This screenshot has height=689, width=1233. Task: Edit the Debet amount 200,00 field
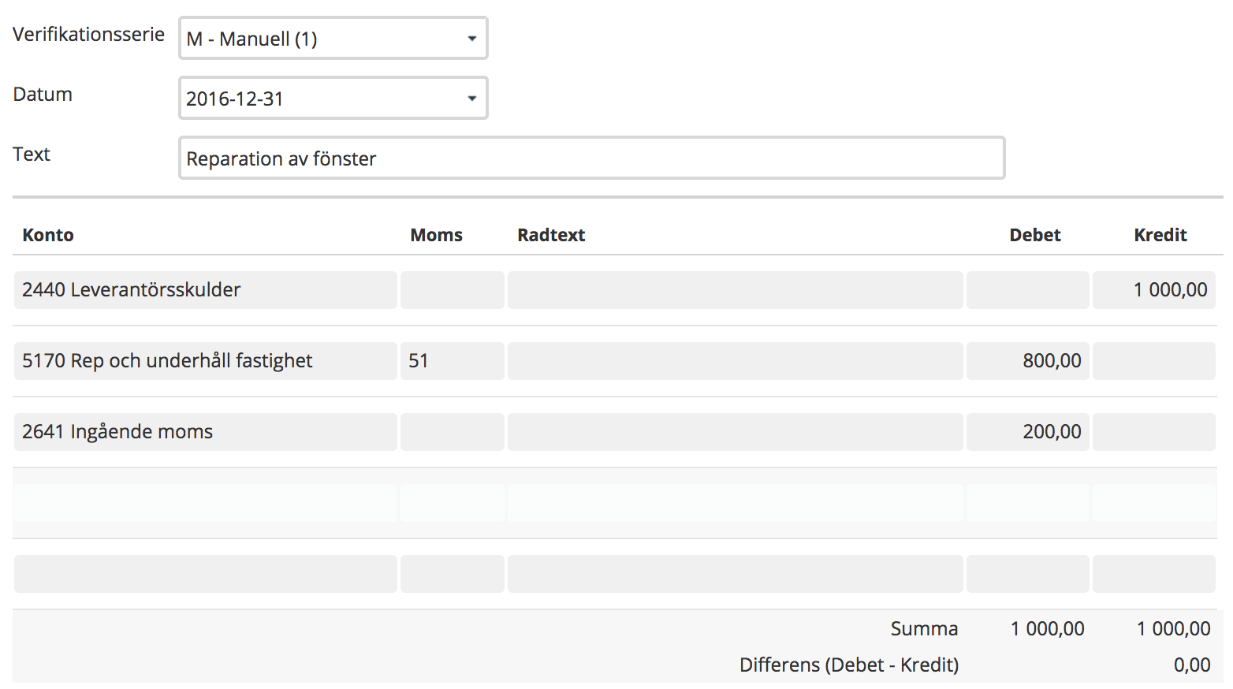pos(1028,432)
